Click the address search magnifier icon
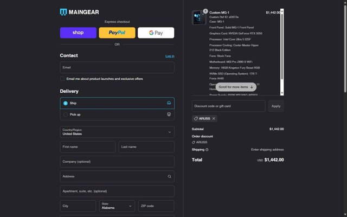 (169, 176)
